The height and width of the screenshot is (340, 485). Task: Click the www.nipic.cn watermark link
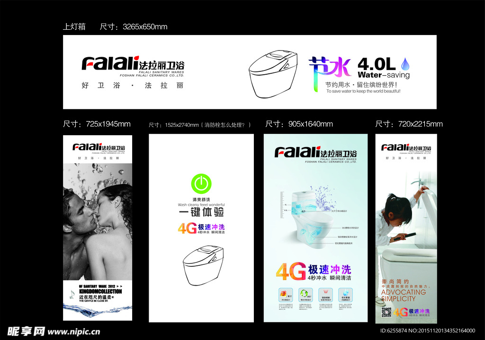pos(74,331)
